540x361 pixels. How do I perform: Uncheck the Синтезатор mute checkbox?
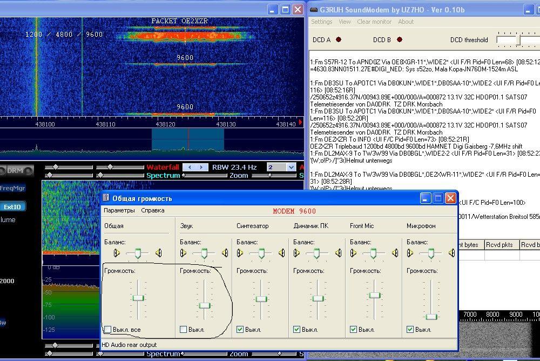coord(240,329)
